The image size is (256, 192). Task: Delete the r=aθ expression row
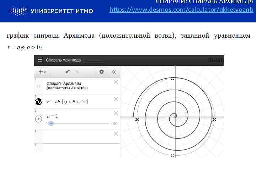coord(116,99)
